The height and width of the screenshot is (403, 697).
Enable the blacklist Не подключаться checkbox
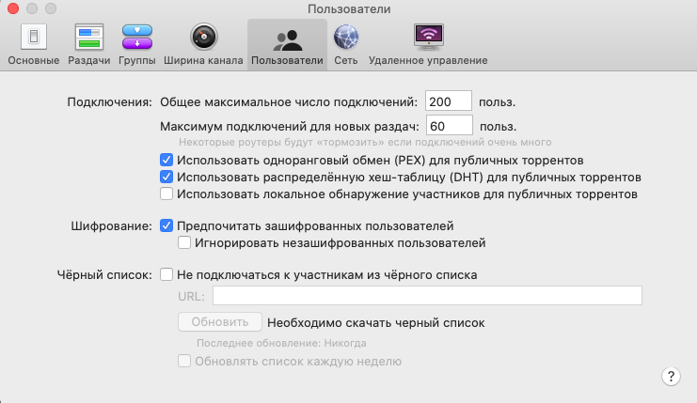pos(166,275)
